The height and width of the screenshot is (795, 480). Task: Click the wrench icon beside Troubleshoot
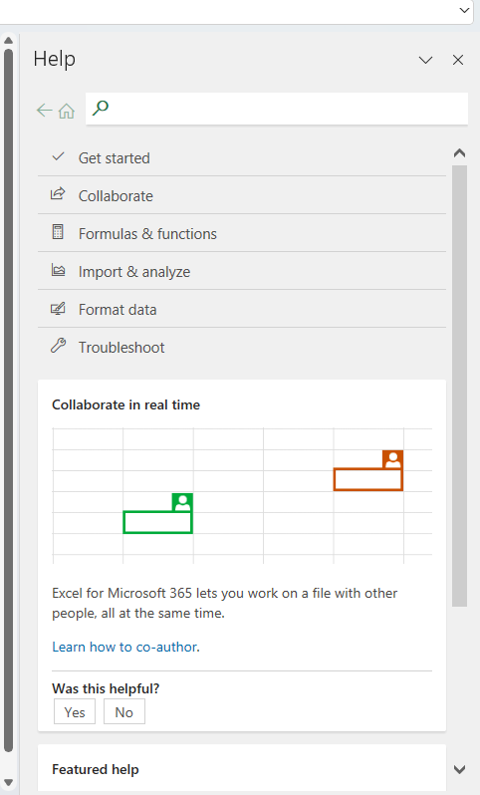click(59, 346)
